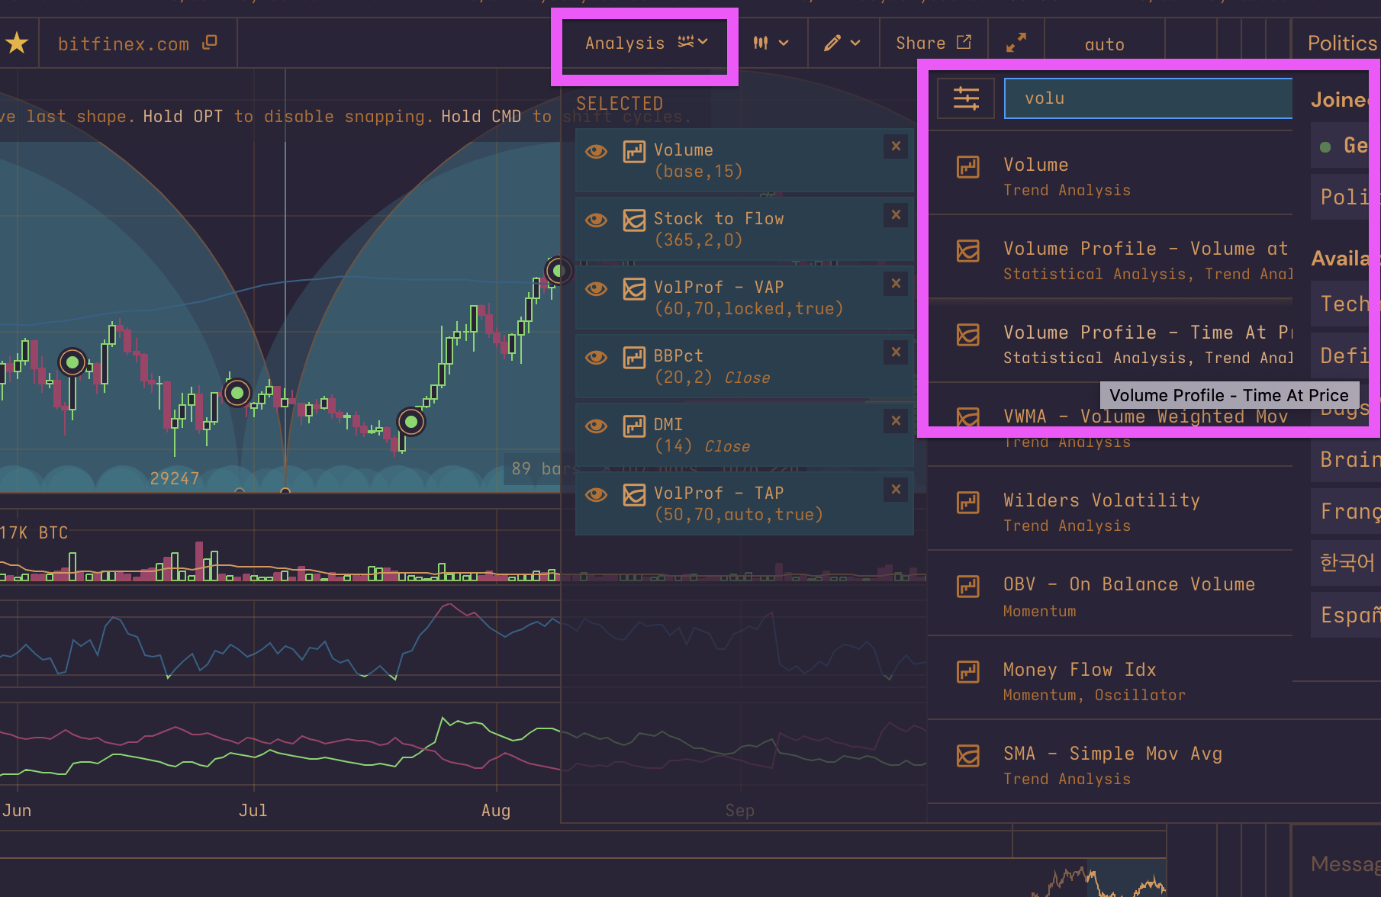Open the Defi chat channel
Viewport: 1381px width, 897px height.
tap(1346, 355)
